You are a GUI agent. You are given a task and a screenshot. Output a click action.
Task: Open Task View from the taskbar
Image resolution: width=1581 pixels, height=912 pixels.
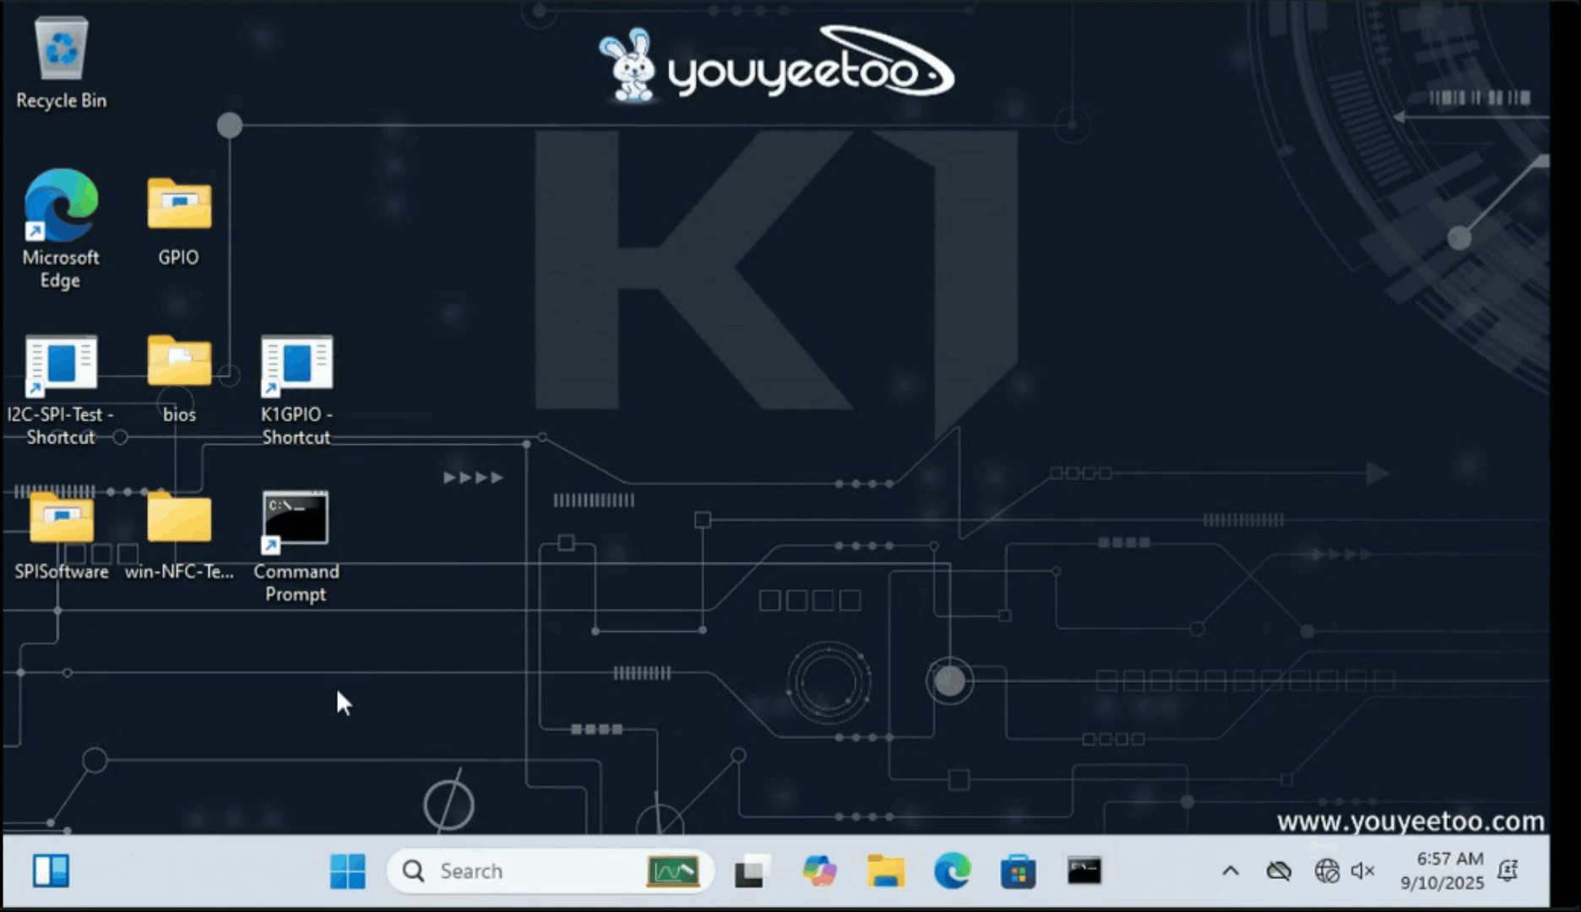752,871
